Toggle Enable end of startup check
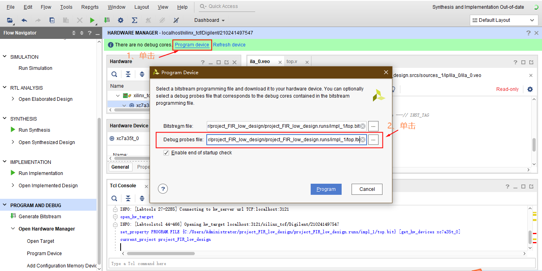 click(x=166, y=153)
